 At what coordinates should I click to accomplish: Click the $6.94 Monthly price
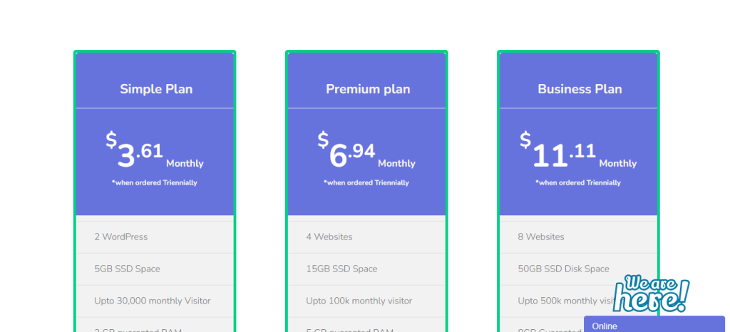[x=366, y=152]
